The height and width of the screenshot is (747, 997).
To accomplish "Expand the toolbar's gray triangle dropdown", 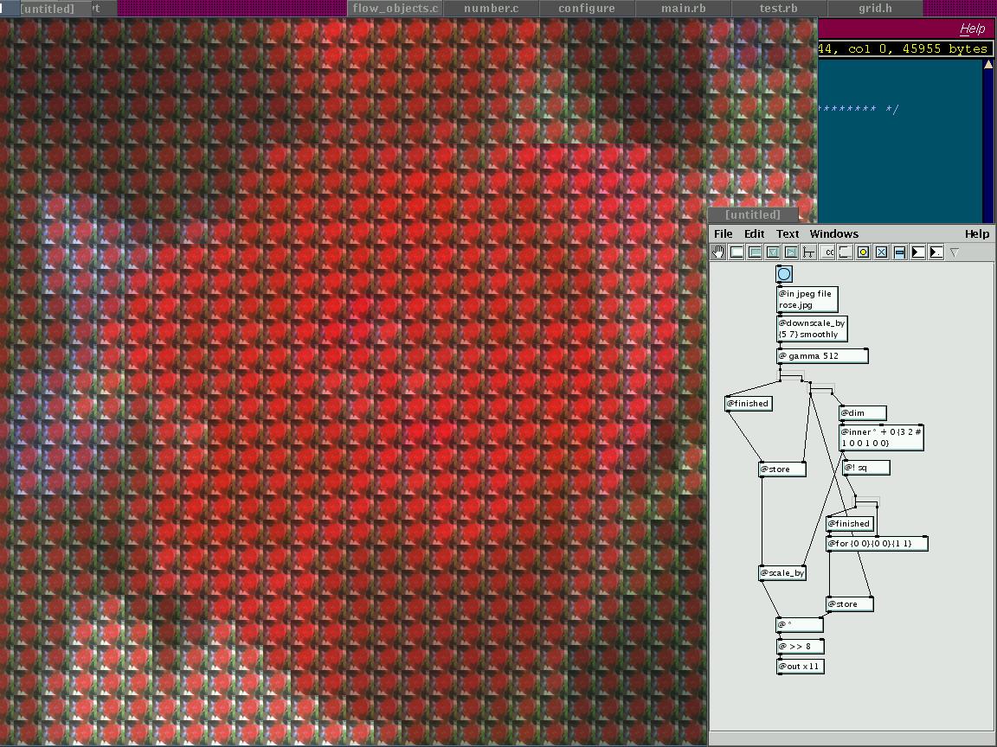I will (x=955, y=252).
